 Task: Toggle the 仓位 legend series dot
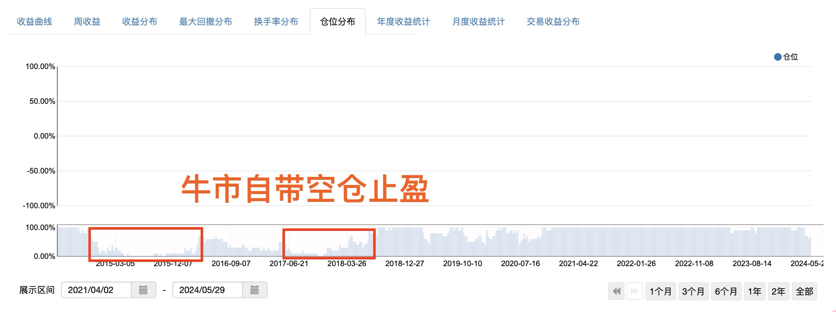pyautogui.click(x=778, y=57)
